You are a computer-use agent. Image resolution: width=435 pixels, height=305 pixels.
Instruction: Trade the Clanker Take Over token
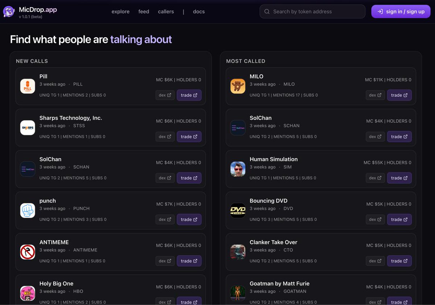(x=399, y=261)
